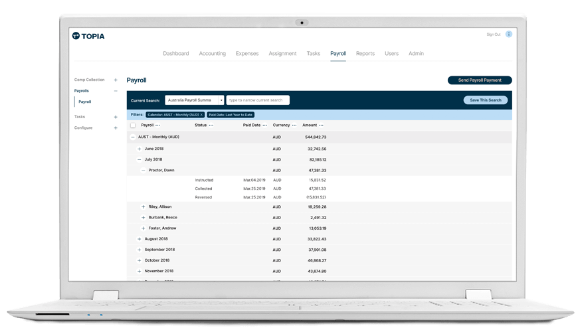The height and width of the screenshot is (332, 578).
Task: Click the Sign Out link
Action: tap(493, 35)
